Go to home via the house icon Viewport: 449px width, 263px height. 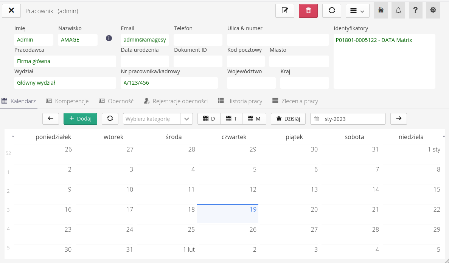[381, 11]
